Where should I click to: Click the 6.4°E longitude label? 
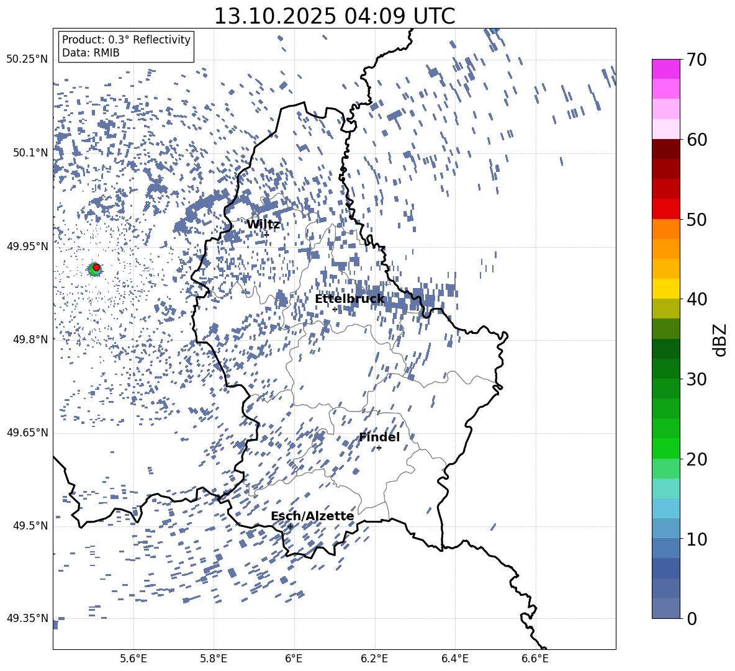pos(454,659)
